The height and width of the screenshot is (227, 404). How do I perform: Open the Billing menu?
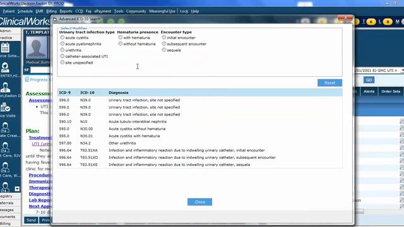tap(51, 11)
